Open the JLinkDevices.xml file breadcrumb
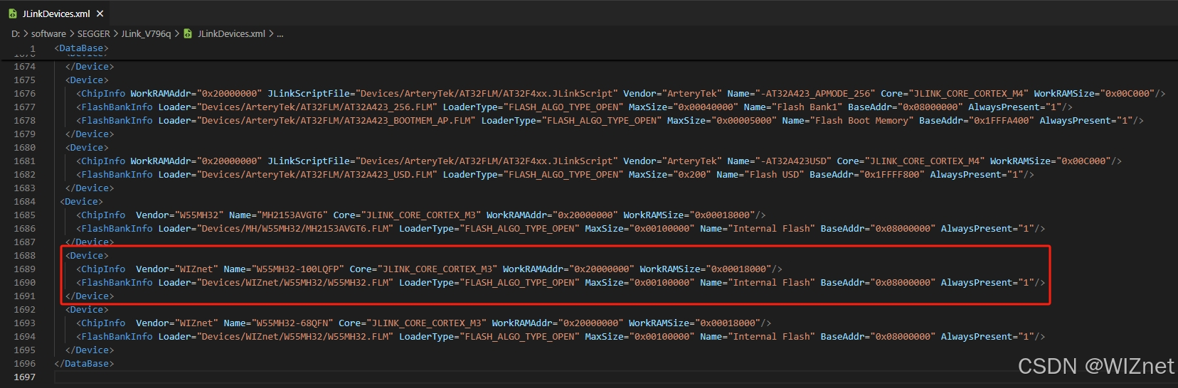1178x388 pixels. (x=225, y=33)
